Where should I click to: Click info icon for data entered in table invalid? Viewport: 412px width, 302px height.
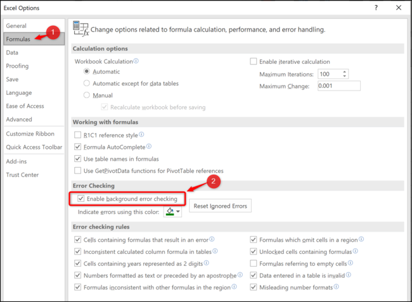pos(348,275)
